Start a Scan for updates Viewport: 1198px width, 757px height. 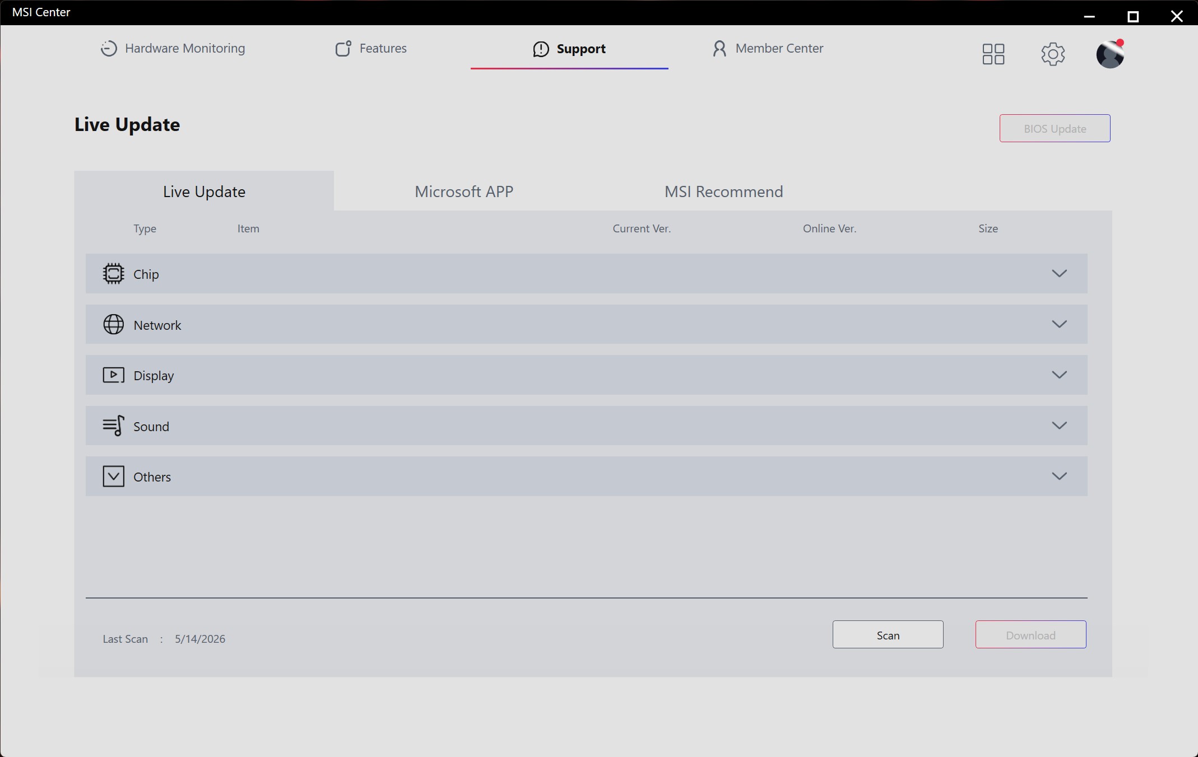tap(888, 634)
